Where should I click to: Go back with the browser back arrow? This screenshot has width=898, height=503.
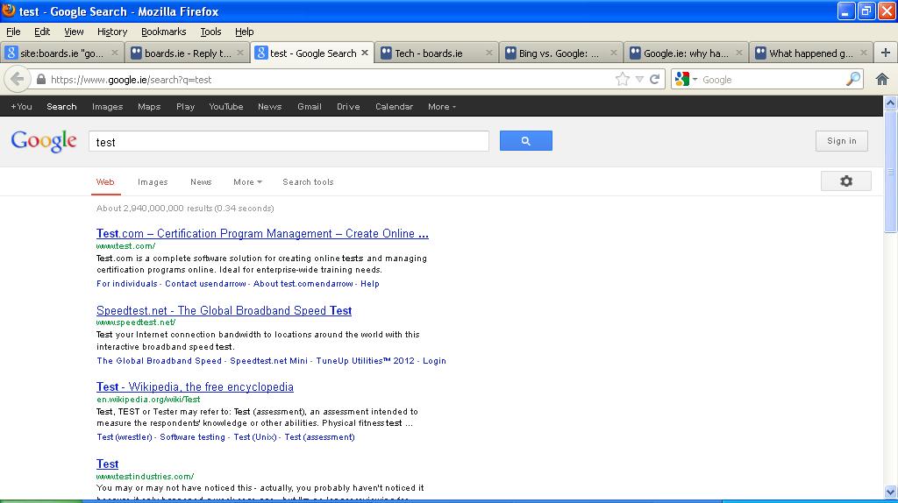(18, 80)
